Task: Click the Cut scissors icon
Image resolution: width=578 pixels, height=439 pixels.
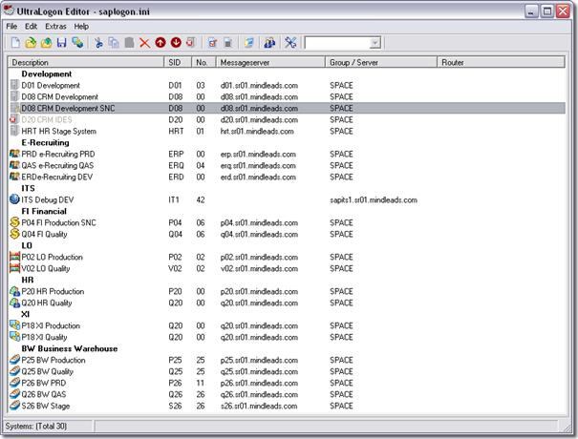Action: 98,43
